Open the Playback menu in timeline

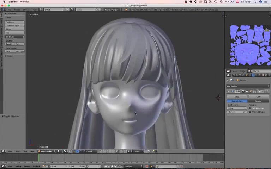36,167
